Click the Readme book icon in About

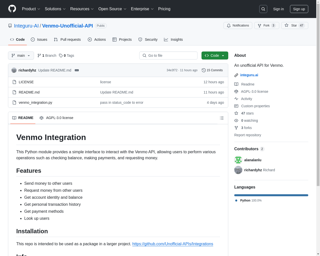(x=236, y=84)
